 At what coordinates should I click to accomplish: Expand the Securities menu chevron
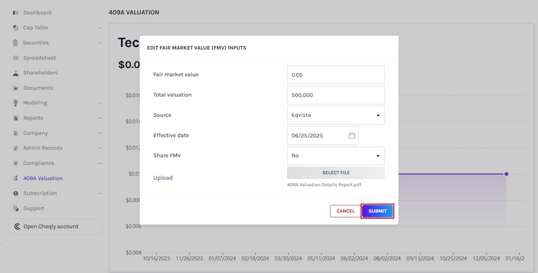100,43
